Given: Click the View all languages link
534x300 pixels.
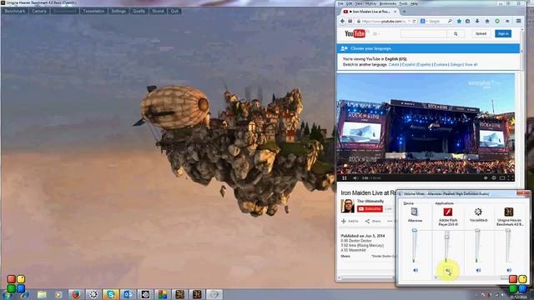Looking at the screenshot, I should [x=471, y=64].
